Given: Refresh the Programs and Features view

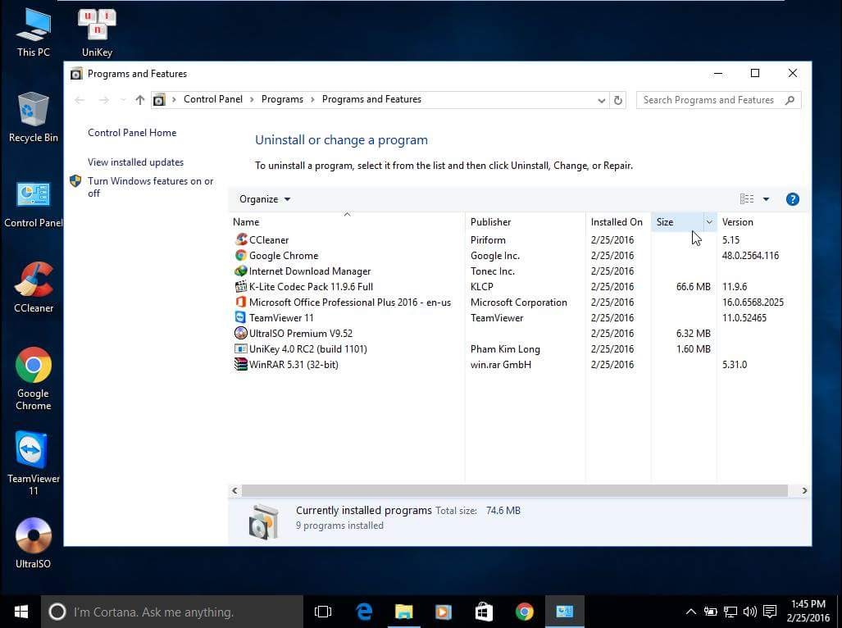Looking at the screenshot, I should (618, 100).
